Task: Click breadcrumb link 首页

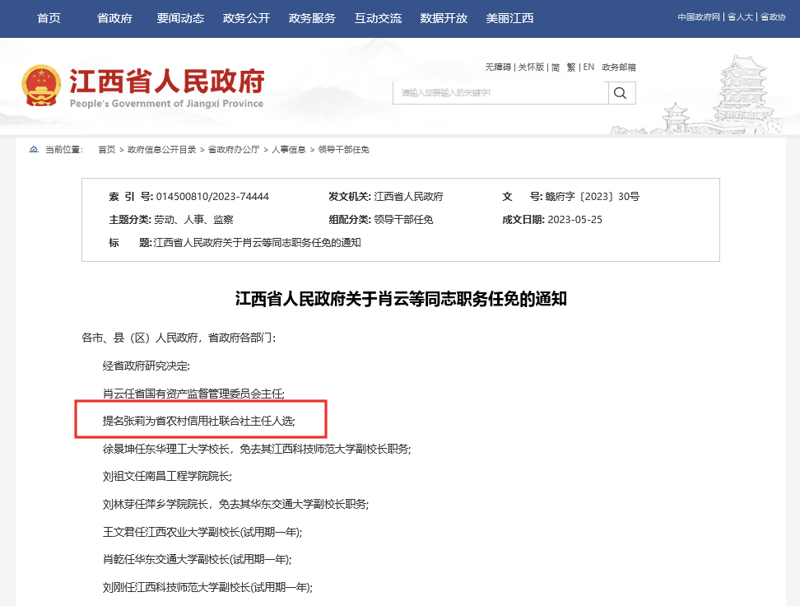Action: 107,150
